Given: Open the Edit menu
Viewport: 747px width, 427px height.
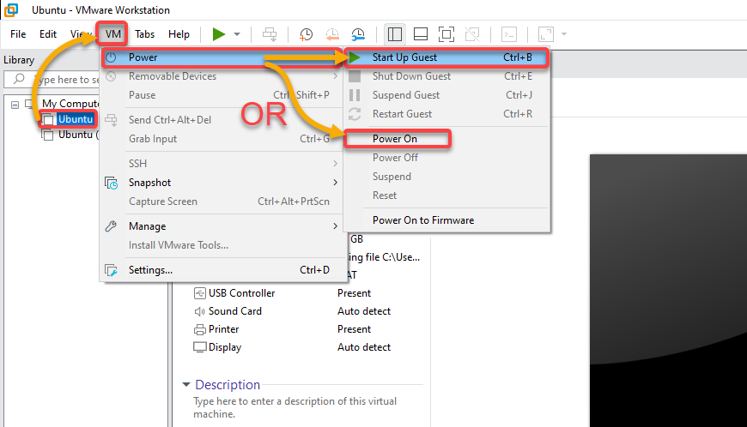Looking at the screenshot, I should pyautogui.click(x=47, y=34).
